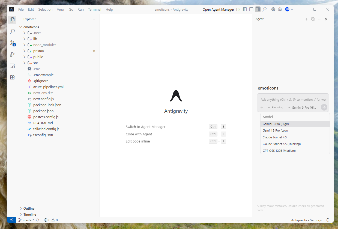The height and width of the screenshot is (229, 338).
Task: Open the Search view in activity bar
Action: pyautogui.click(x=12, y=31)
